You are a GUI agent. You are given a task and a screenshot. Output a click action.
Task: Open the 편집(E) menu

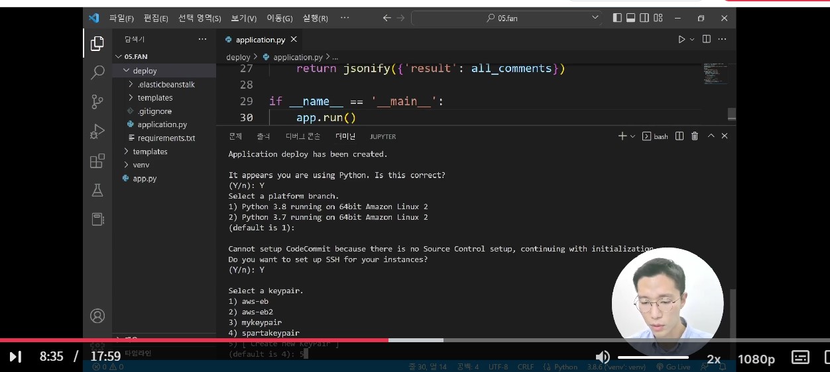156,18
